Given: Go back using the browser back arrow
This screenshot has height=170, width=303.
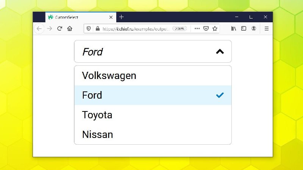Looking at the screenshot, I should click(x=39, y=29).
